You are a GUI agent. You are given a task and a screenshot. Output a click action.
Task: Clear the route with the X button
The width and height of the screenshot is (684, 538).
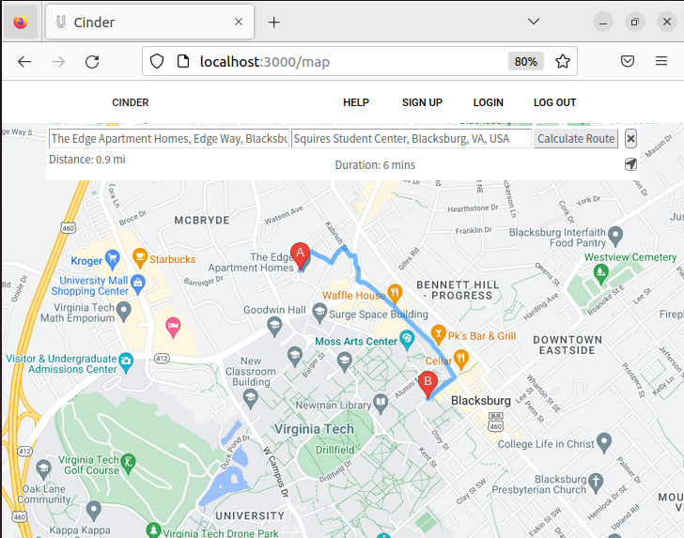click(630, 139)
